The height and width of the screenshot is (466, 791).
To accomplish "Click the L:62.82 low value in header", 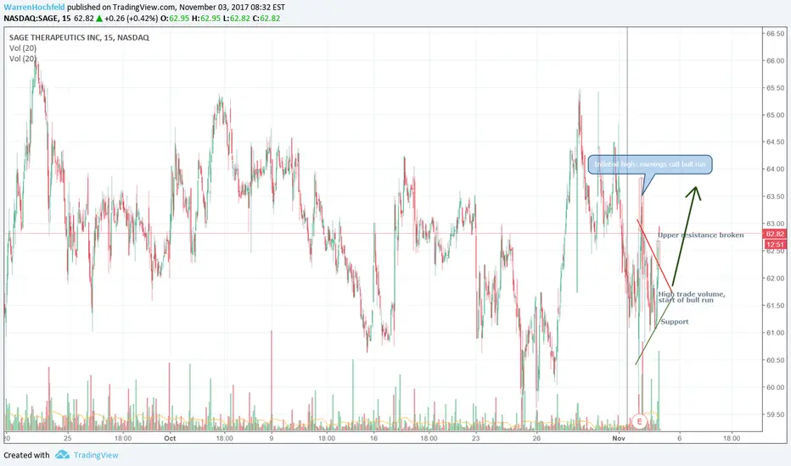I will [236, 18].
